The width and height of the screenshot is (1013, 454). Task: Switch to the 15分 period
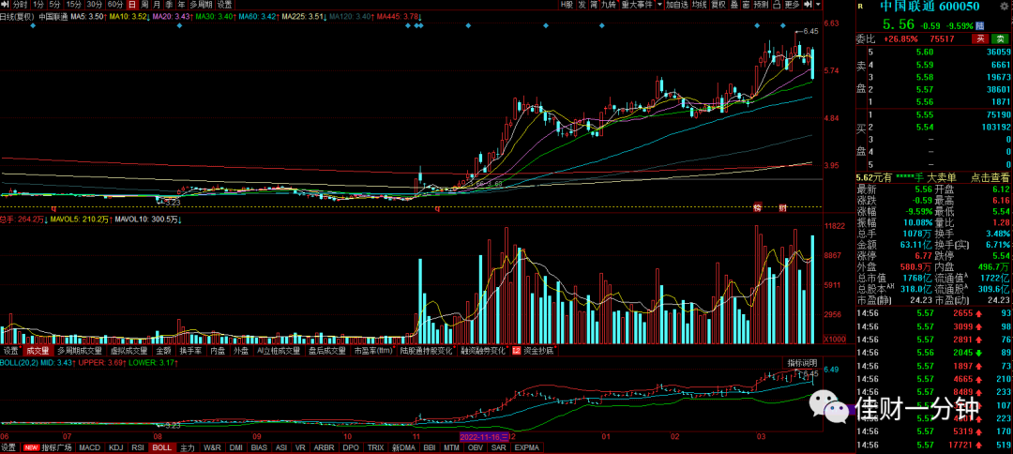[74, 5]
